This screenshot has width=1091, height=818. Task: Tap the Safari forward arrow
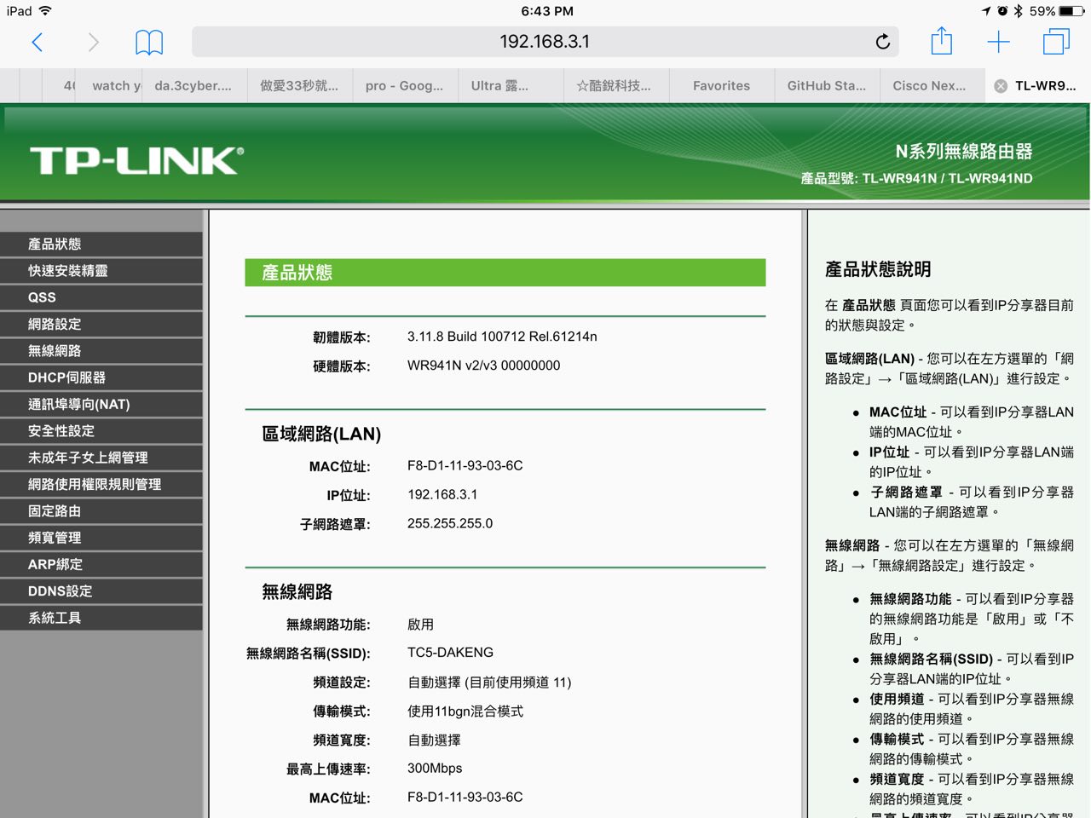coord(94,42)
